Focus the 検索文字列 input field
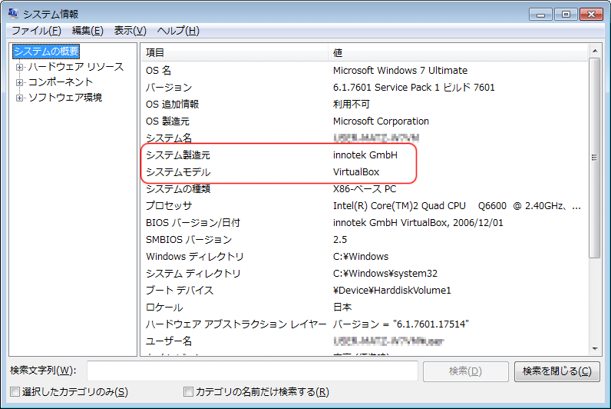Image resolution: width=611 pixels, height=409 pixels. [253, 371]
